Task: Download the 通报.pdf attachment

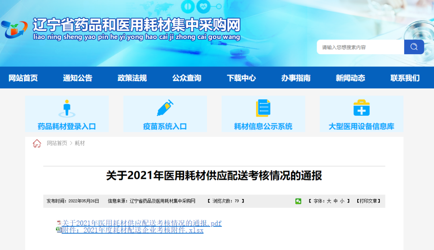Action: tap(142, 223)
